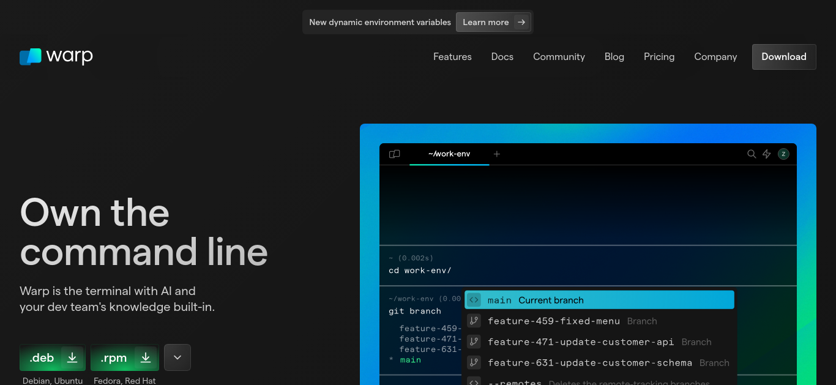Image resolution: width=836 pixels, height=385 pixels.
Task: Click the Warp logo in the header
Action: pyautogui.click(x=56, y=56)
